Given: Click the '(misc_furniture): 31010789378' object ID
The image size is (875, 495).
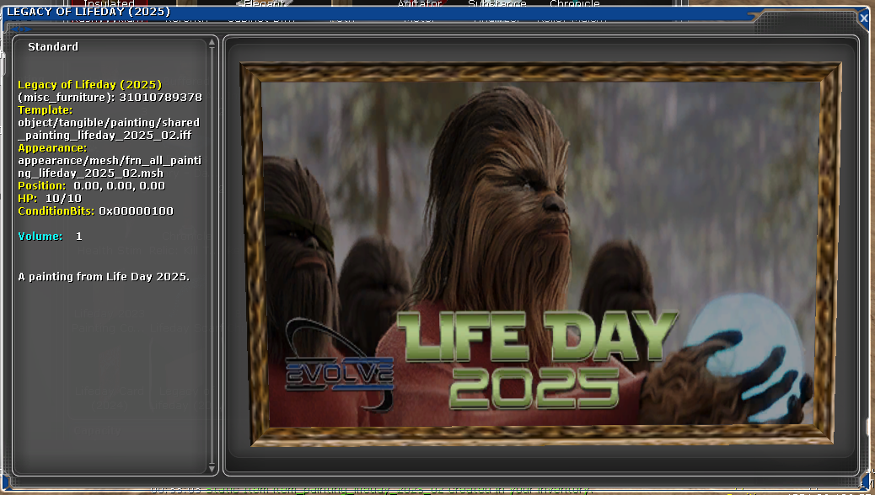Looking at the screenshot, I should [x=110, y=98].
